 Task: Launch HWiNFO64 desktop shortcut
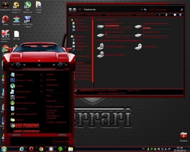[x=27, y=22]
